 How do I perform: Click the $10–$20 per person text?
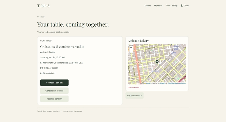[49, 68]
